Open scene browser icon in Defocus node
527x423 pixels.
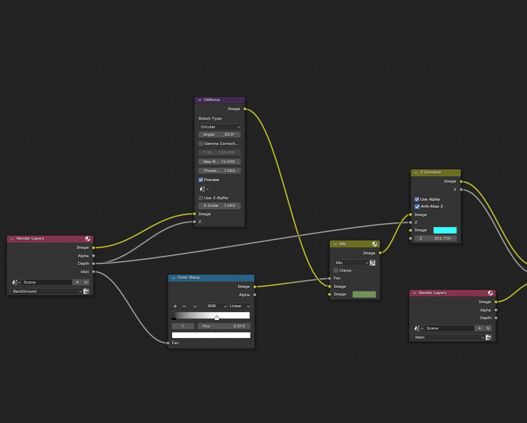pyautogui.click(x=204, y=189)
